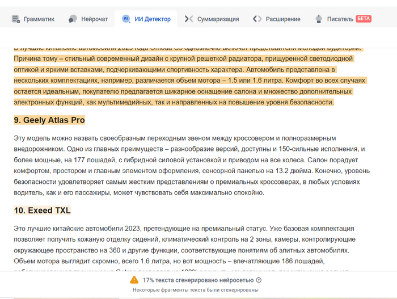Click the highlighted line starting Причина тому
Viewport: 397px width, 299px height.
pos(183,58)
